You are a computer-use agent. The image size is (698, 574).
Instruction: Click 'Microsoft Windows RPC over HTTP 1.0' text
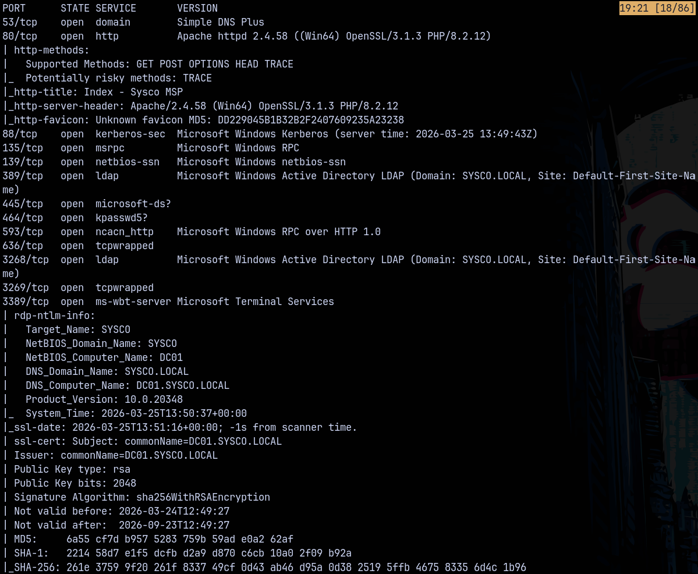(278, 232)
